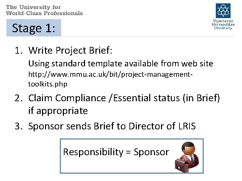Click the sponsor businessman icon with briefcase

coord(187,157)
